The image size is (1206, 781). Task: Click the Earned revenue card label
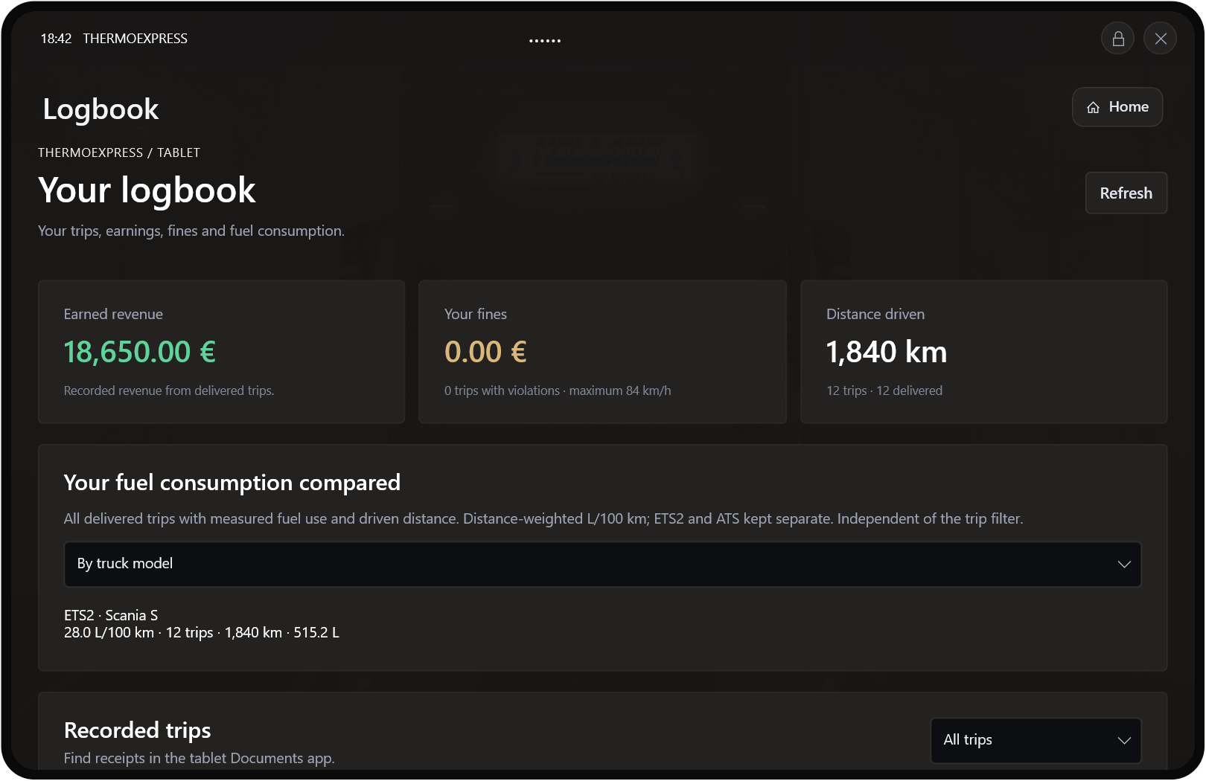click(x=113, y=315)
